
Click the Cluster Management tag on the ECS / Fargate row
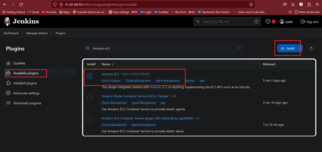click(114, 103)
